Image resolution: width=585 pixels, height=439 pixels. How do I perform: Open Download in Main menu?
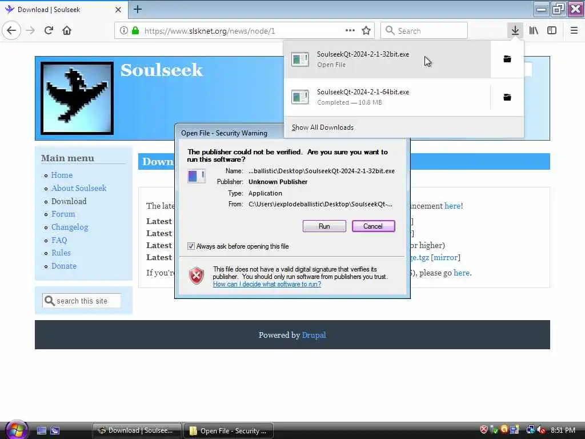pos(69,201)
